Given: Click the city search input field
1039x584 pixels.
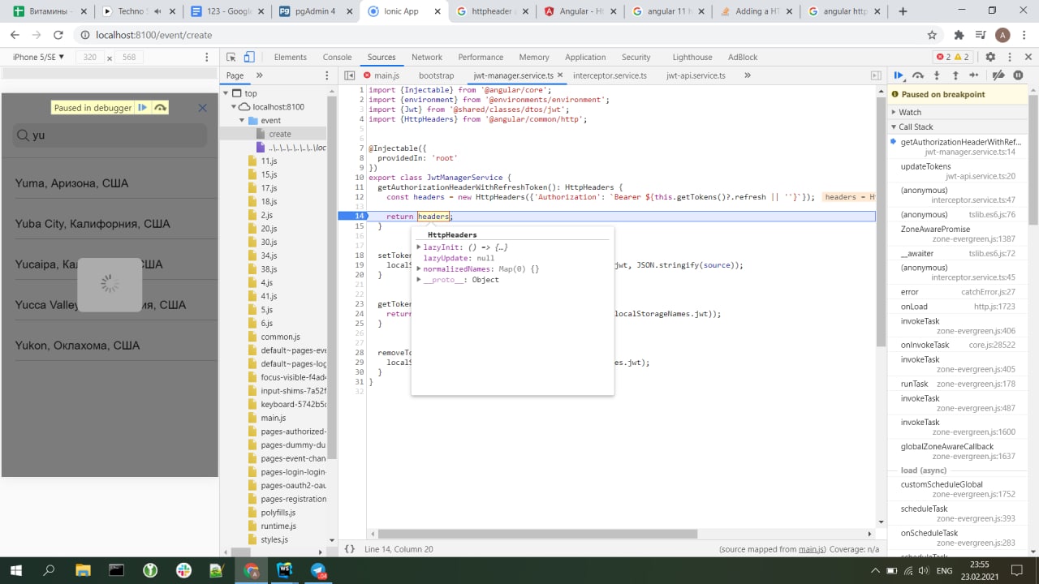Looking at the screenshot, I should (110, 135).
